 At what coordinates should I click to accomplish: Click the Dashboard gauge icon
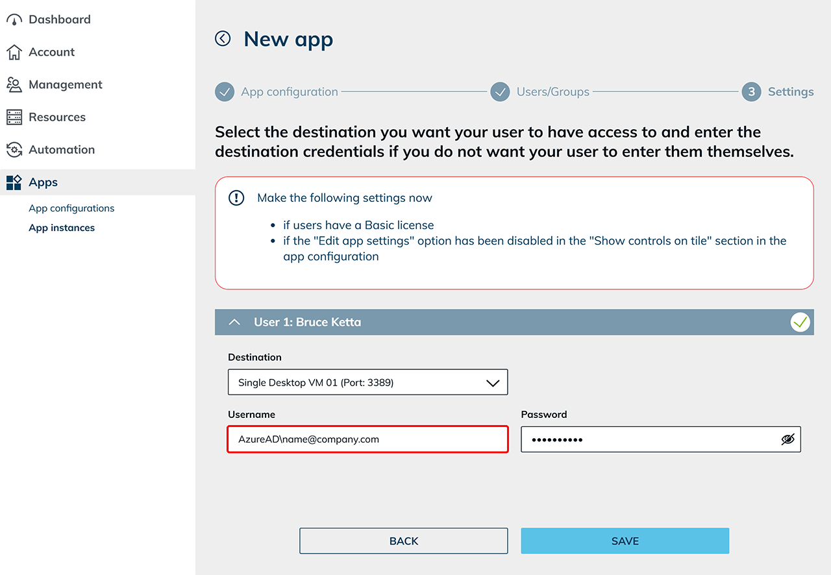pos(14,19)
